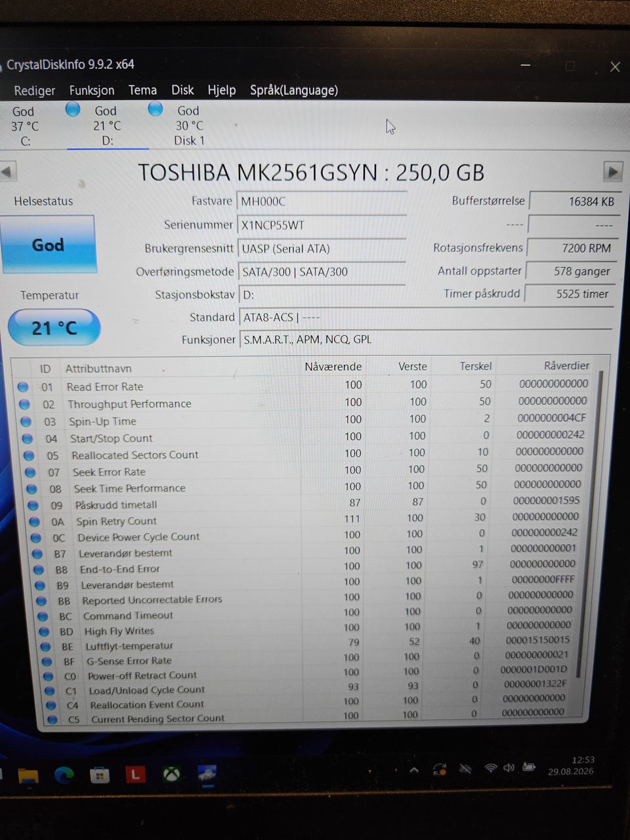Select the Power-off Retract Count attribute name
The height and width of the screenshot is (840, 630).
[142, 675]
